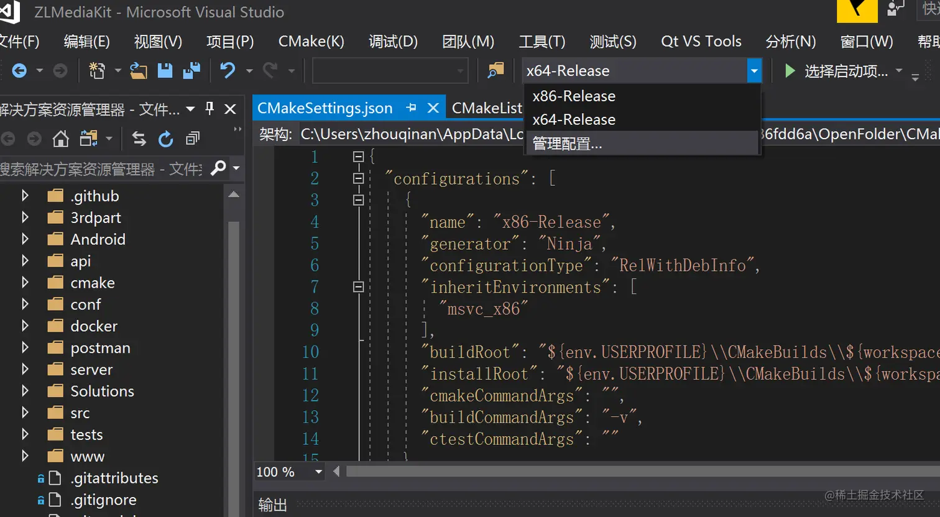The width and height of the screenshot is (940, 517).
Task: Click the scroll-left arrow of editor scrollbar
Action: click(x=336, y=472)
